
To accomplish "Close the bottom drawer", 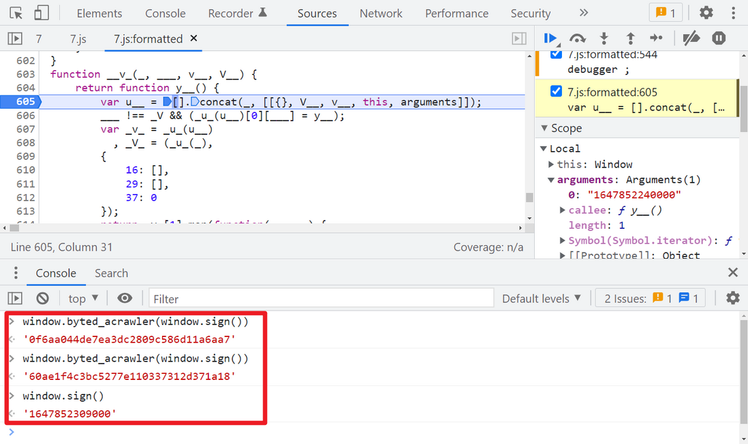I will (733, 272).
